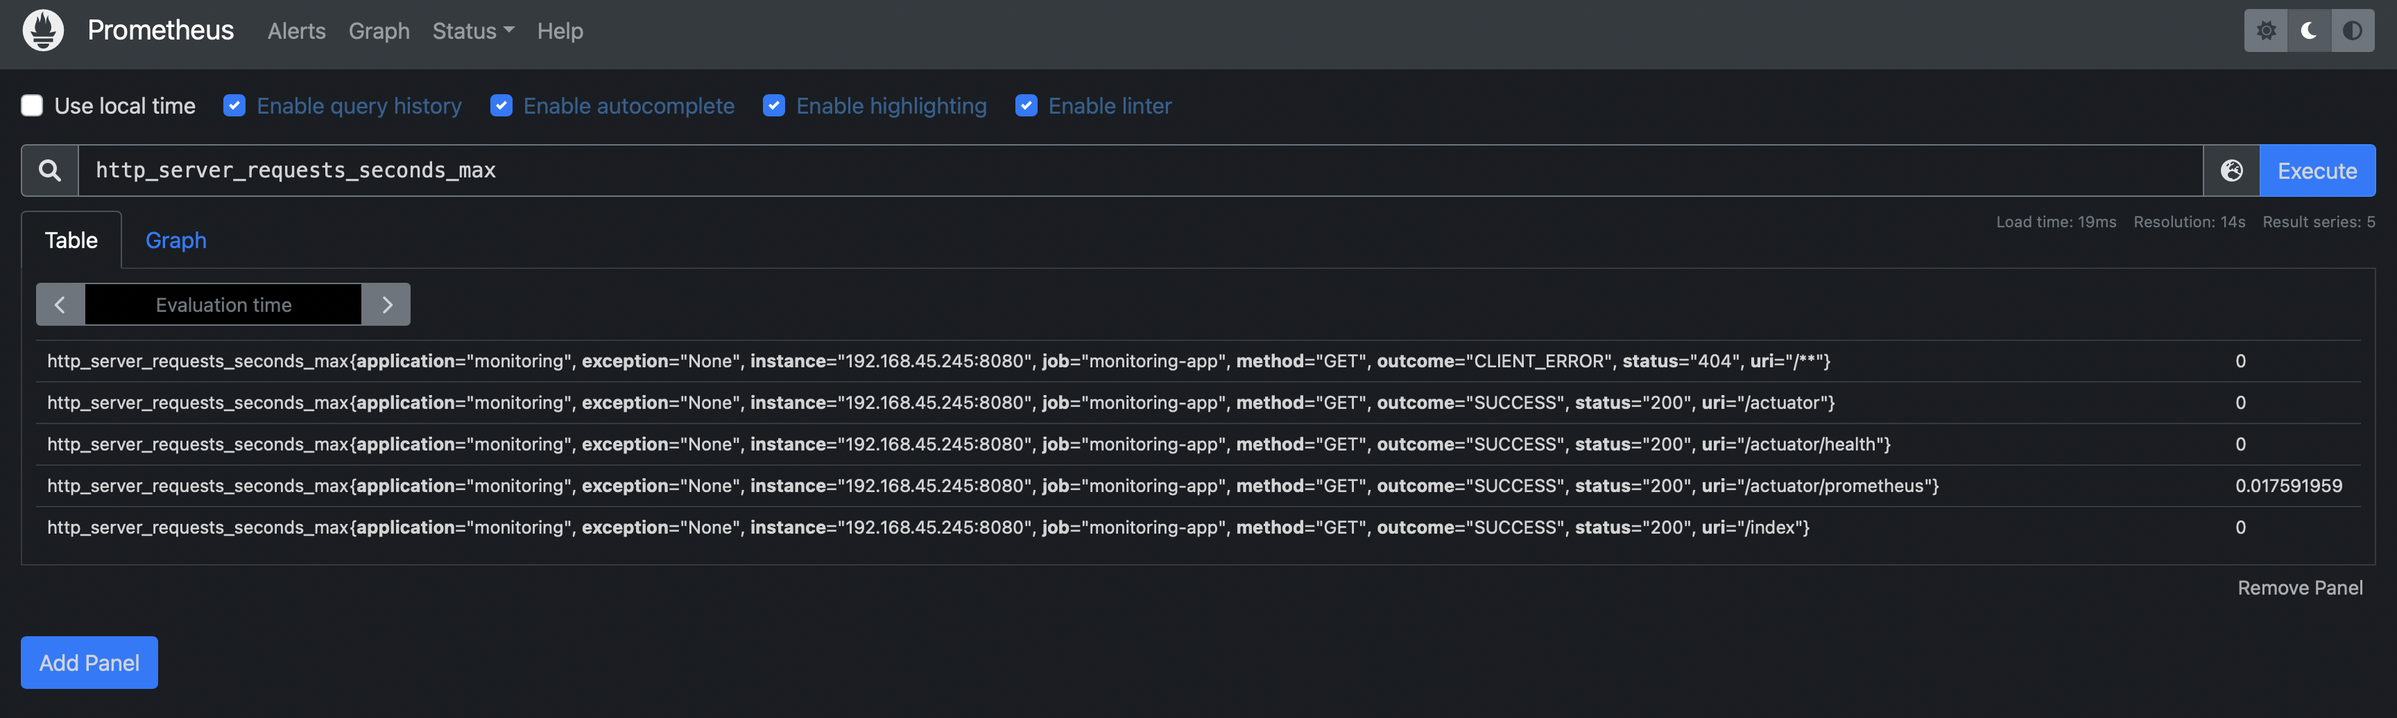Select browser-preferred theme contrast icon

tap(2353, 30)
